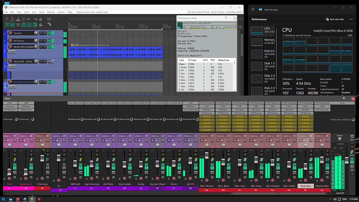Select Disk 1 in Task Manager list
The height and width of the screenshot is (202, 359).
[263, 66]
